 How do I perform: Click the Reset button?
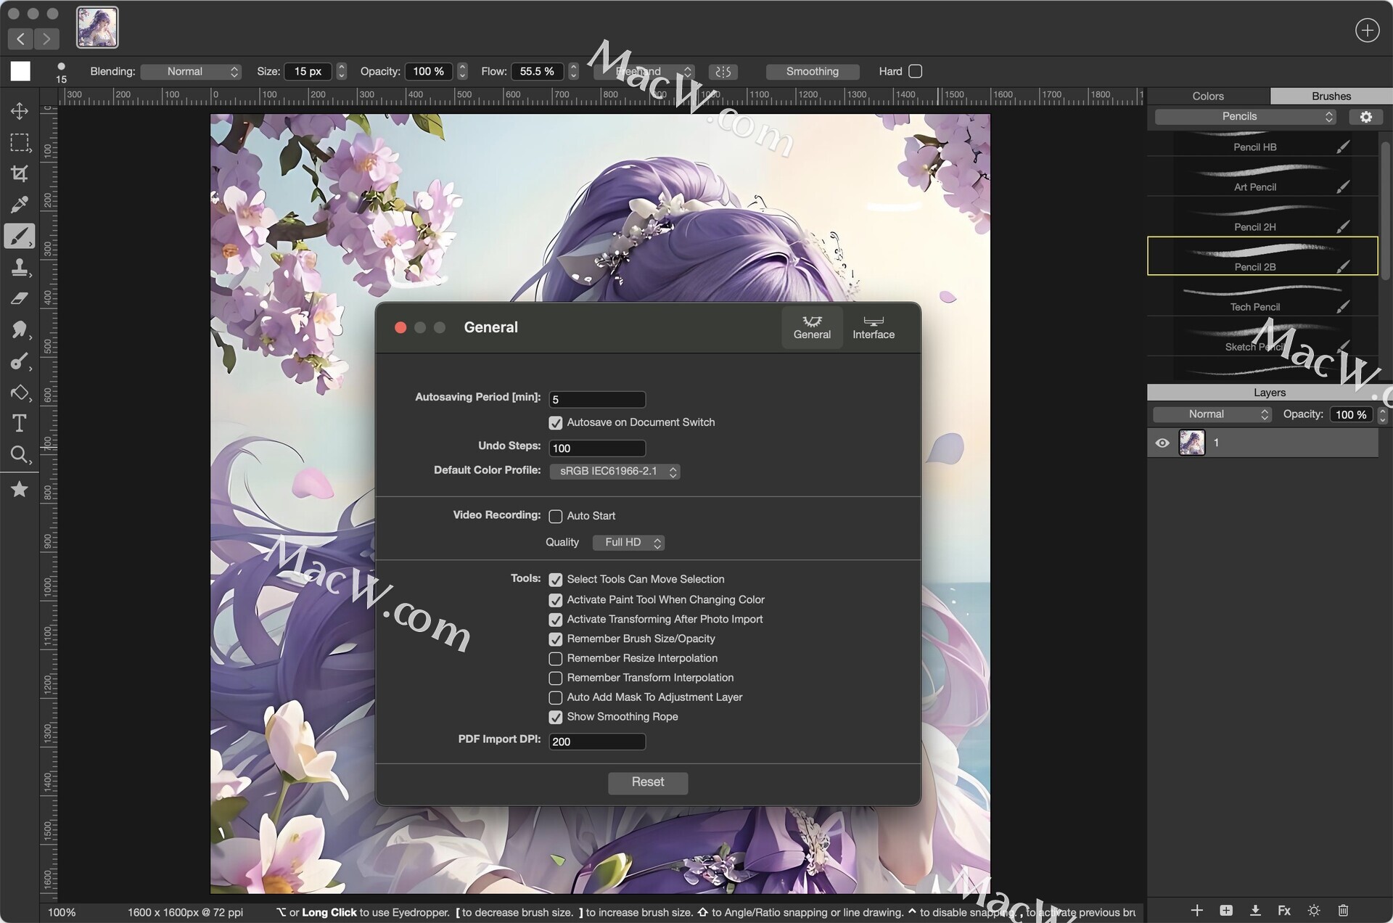pyautogui.click(x=647, y=782)
